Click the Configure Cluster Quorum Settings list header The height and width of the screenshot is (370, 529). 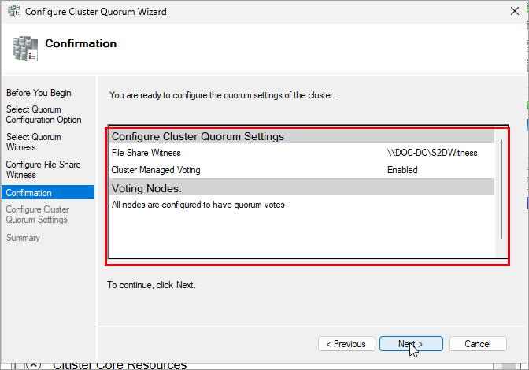click(x=301, y=136)
